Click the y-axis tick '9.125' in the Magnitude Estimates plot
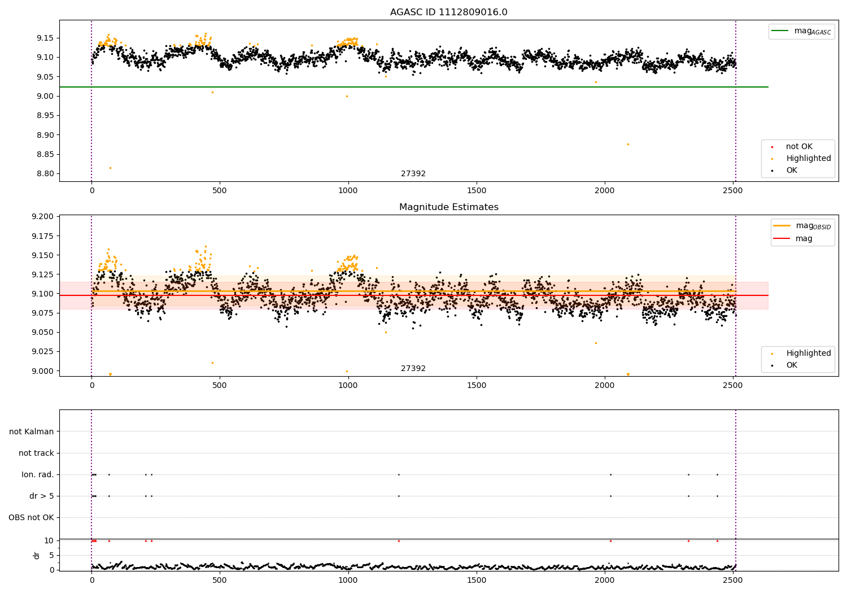 [42, 275]
